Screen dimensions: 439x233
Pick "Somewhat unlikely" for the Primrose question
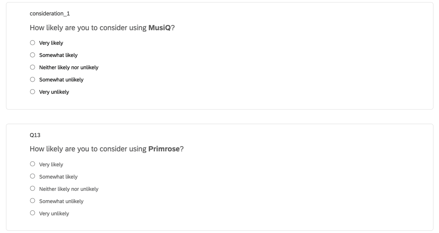coord(33,200)
